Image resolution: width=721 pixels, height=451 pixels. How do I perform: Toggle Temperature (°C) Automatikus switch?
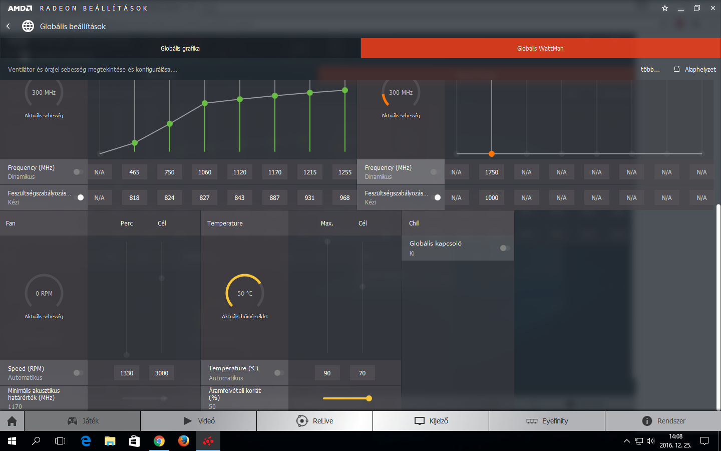pos(279,373)
